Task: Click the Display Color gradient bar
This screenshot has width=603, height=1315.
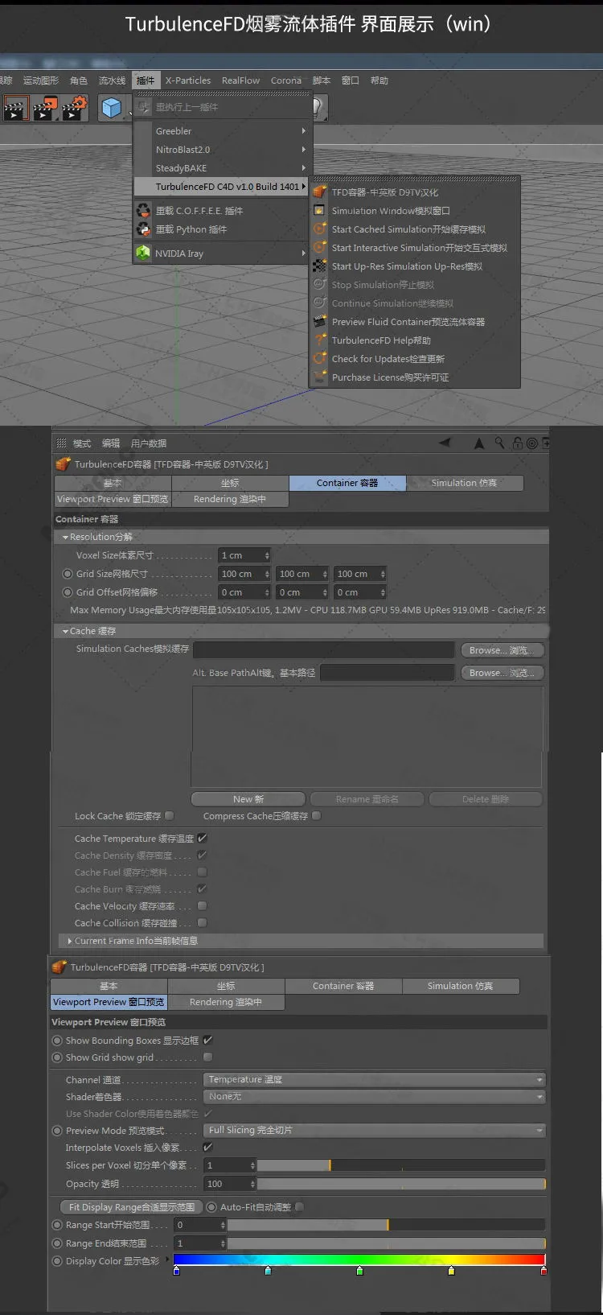Action: [x=359, y=1260]
